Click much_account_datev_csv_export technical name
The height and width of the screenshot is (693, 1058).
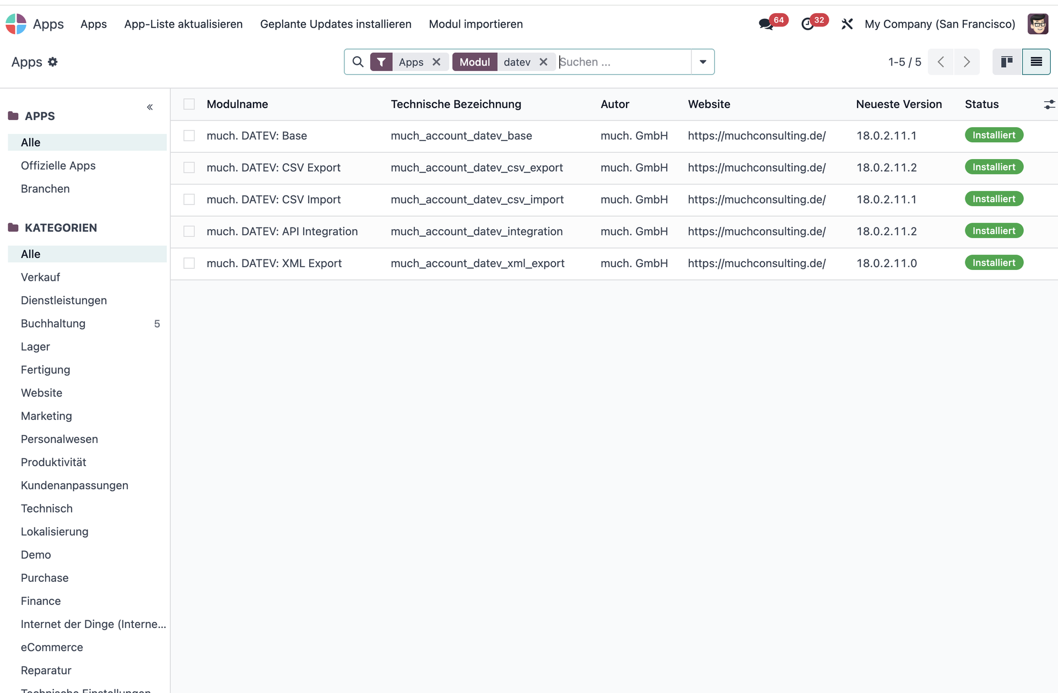[477, 167]
